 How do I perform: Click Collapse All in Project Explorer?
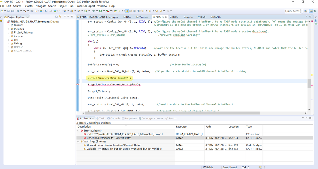click(56, 17)
